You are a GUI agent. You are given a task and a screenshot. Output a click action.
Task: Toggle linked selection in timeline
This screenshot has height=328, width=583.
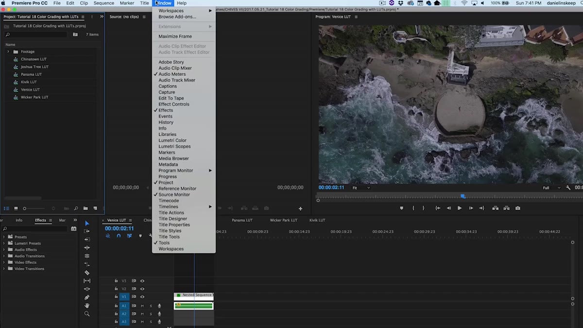pos(129,236)
